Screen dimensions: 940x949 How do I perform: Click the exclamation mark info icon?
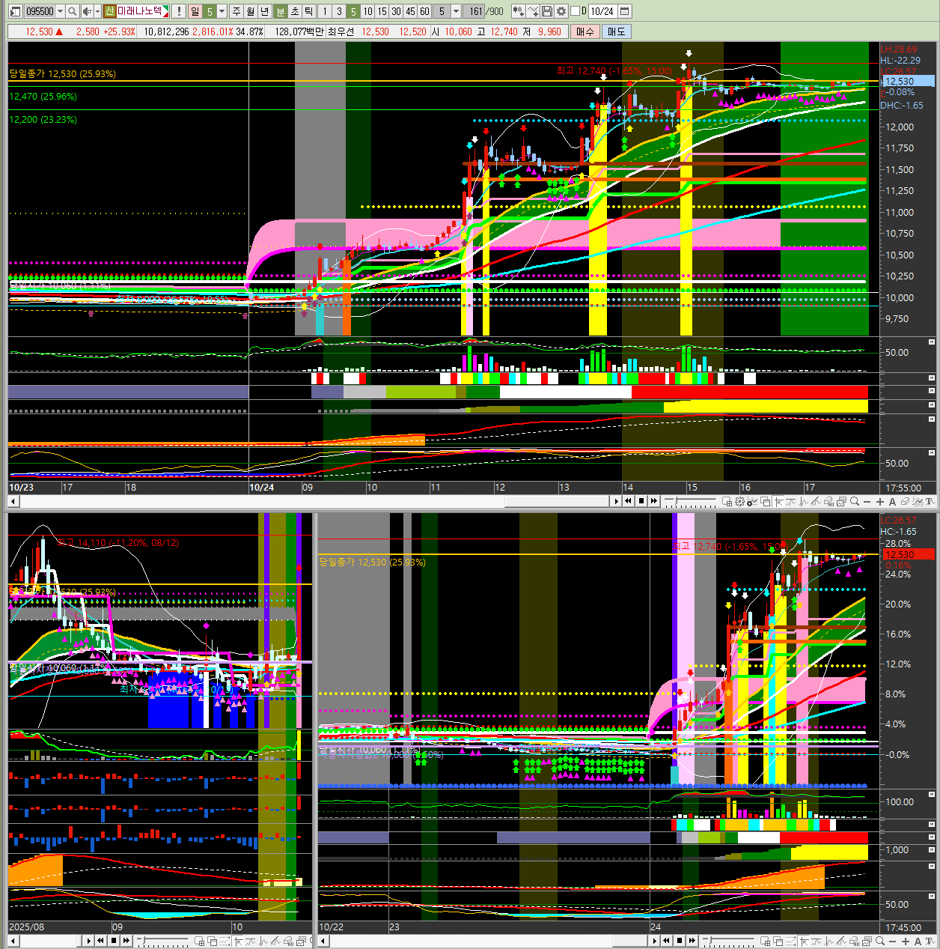(x=179, y=11)
